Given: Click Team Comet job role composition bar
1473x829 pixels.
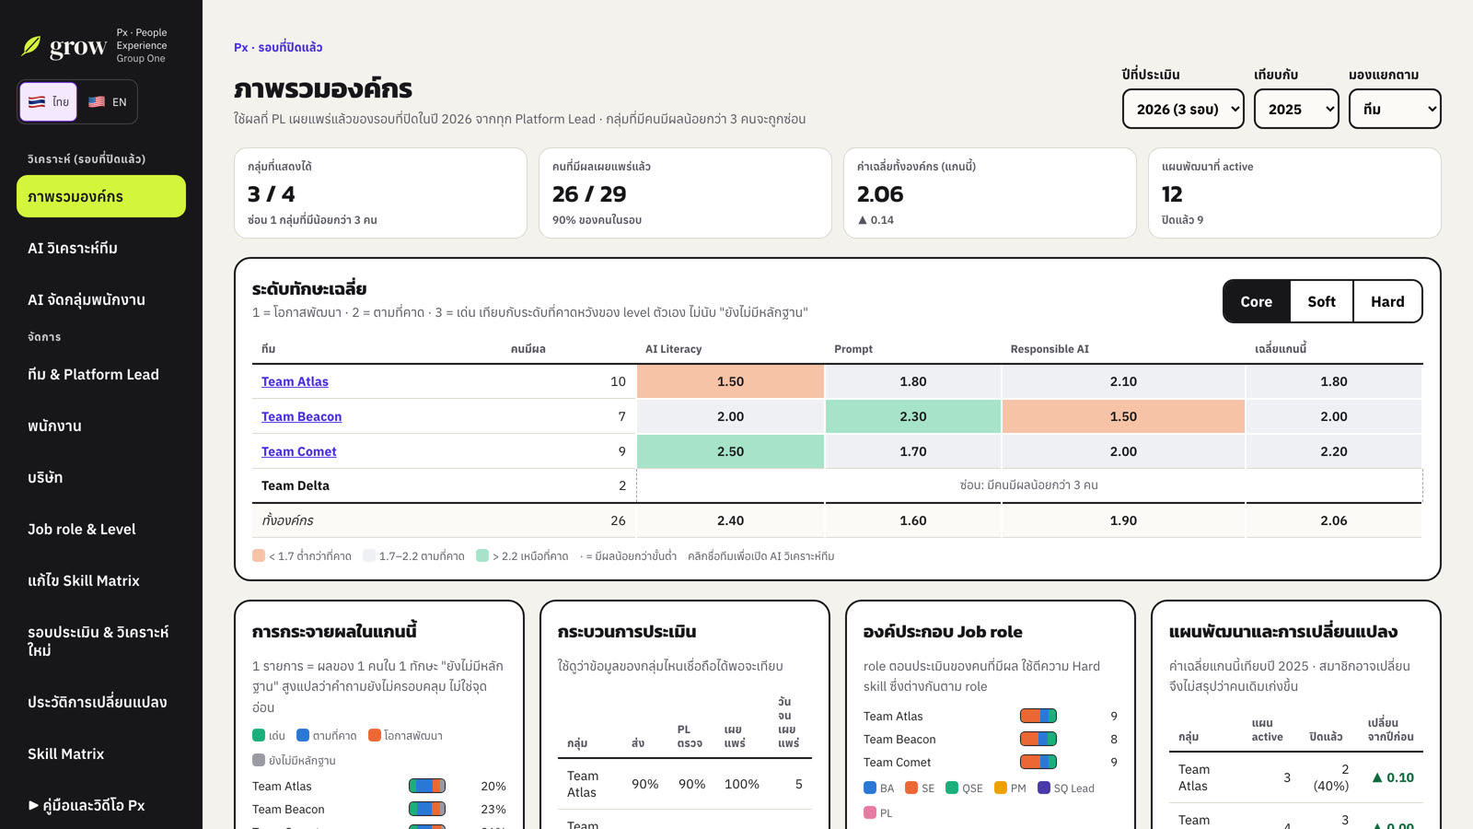Looking at the screenshot, I should [x=1038, y=762].
